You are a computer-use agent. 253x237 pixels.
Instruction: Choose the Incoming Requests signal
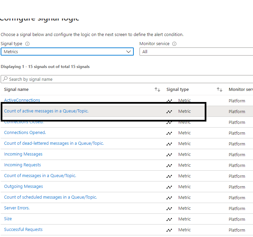pyautogui.click(x=22, y=165)
